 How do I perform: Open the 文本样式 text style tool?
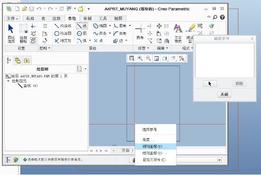point(178,33)
